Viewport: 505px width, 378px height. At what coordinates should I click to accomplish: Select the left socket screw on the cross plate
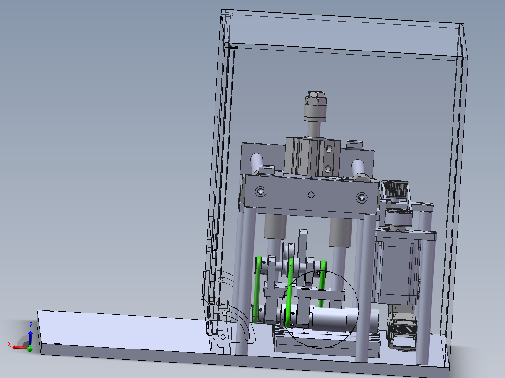tap(260, 192)
